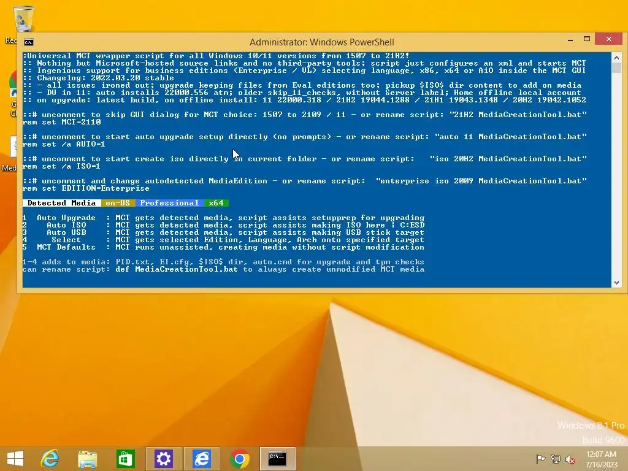Click the 'Universal MCT wrapper script' header line

pyautogui.click(x=216, y=56)
